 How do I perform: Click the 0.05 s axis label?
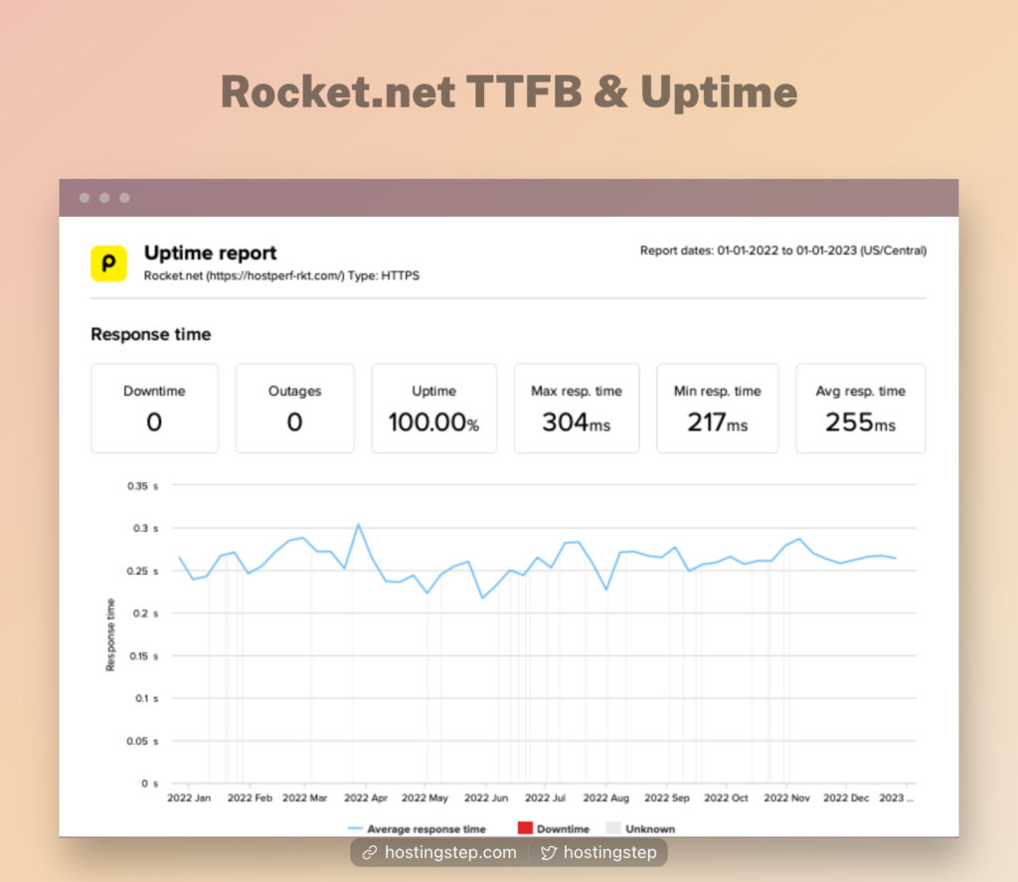(x=142, y=741)
